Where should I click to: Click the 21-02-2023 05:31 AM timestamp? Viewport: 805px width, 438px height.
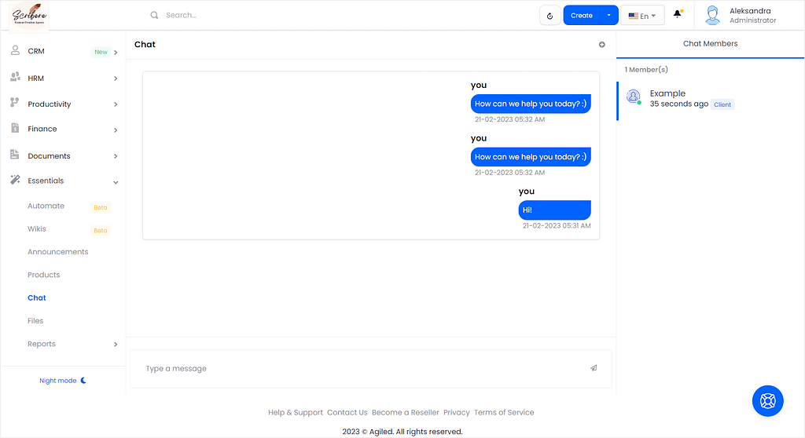pyautogui.click(x=557, y=225)
